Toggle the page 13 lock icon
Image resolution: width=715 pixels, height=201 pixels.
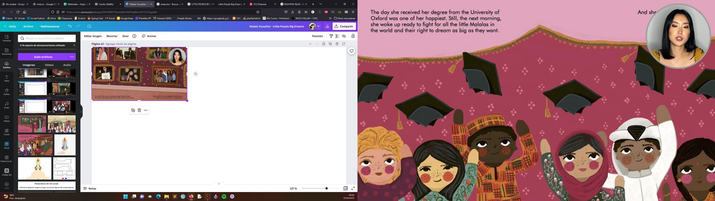(324, 44)
